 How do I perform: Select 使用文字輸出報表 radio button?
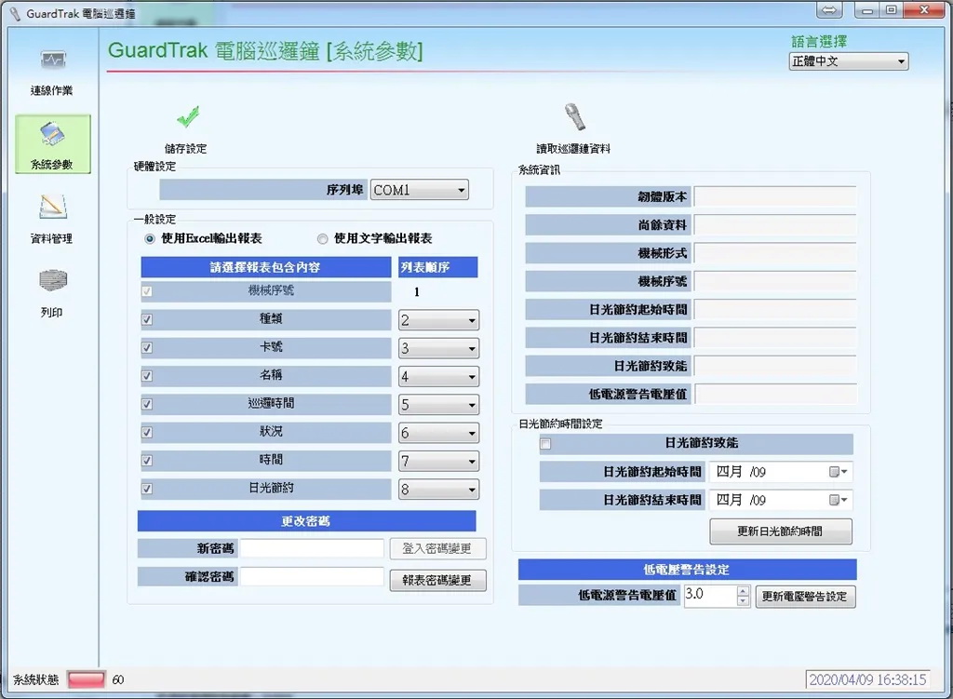pyautogui.click(x=322, y=239)
